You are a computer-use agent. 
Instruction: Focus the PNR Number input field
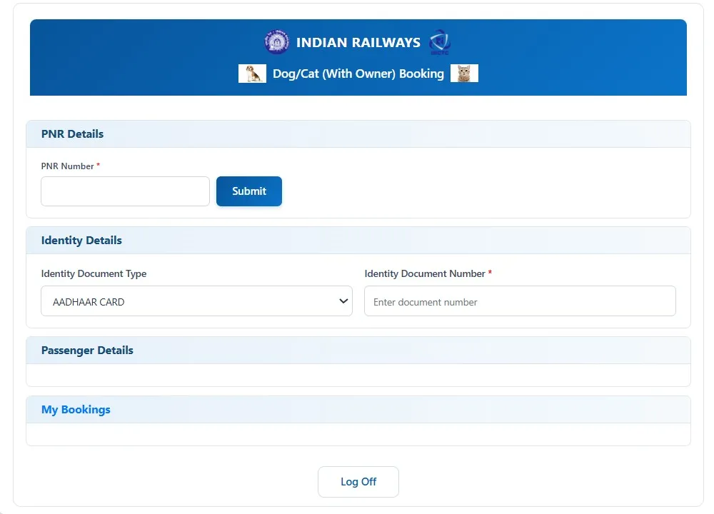click(x=125, y=191)
